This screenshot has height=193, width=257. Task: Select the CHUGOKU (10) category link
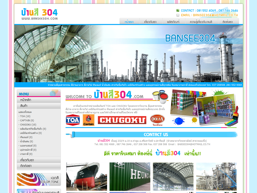click(28, 125)
